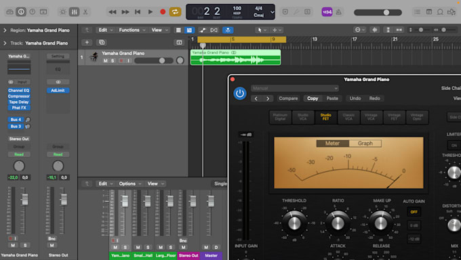Record-enable the Yamaha Grand Piano track header
The width and height of the screenshot is (461, 260).
121,61
